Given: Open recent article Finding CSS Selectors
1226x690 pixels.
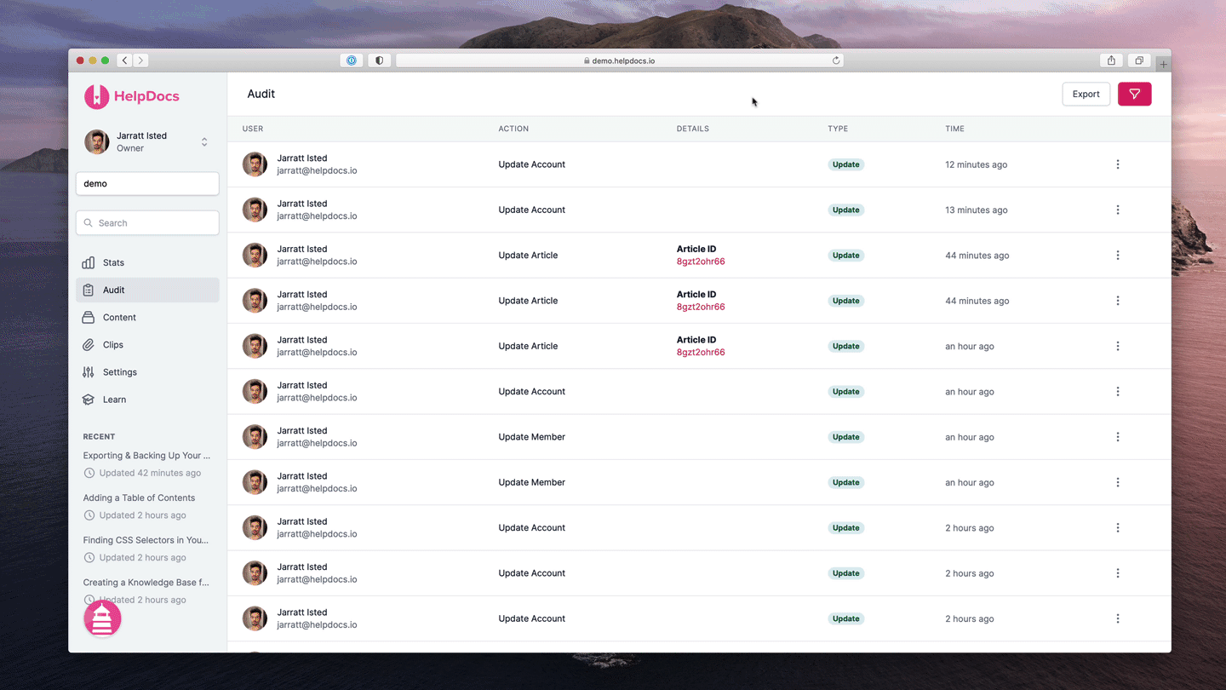Looking at the screenshot, I should [x=146, y=539].
